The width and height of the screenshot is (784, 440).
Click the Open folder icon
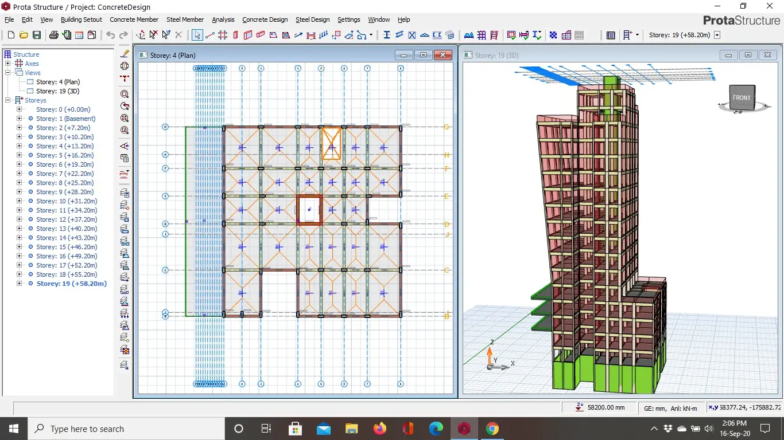point(24,35)
